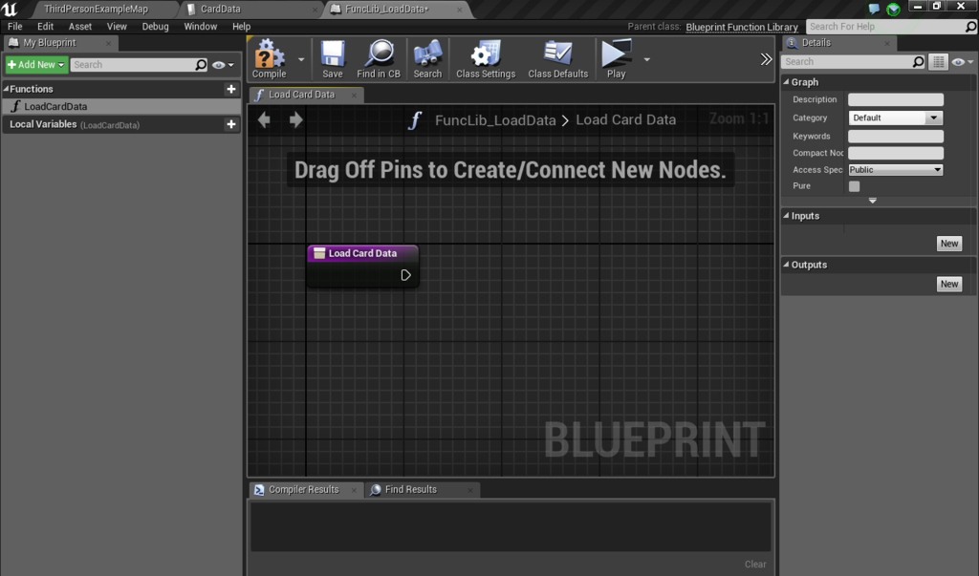Viewport: 979px width, 576px height.
Task: Click My Blueprint search field
Action: [133, 65]
